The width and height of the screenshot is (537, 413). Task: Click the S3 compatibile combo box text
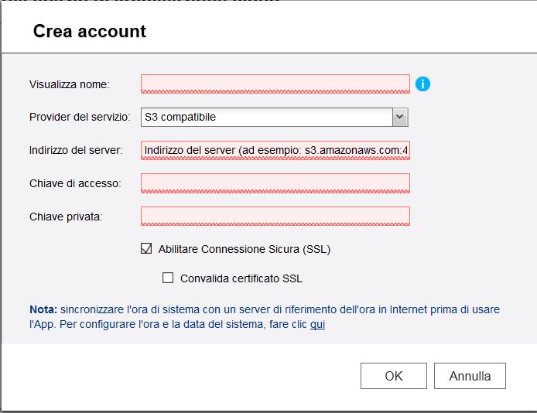pyautogui.click(x=267, y=117)
